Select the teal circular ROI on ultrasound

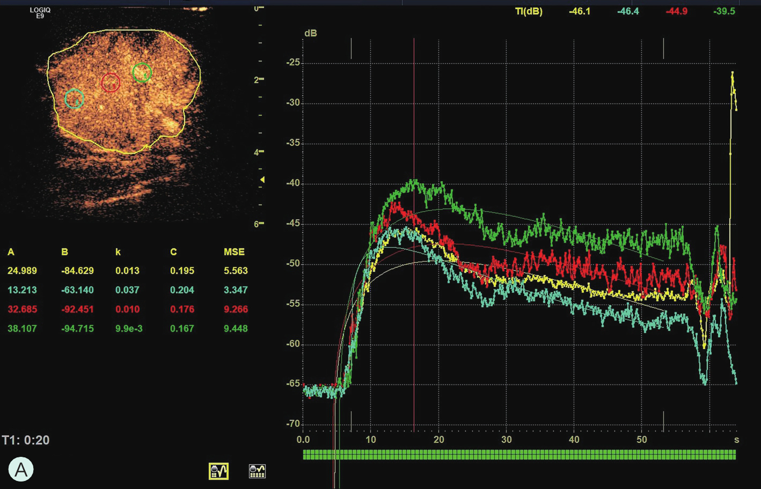click(75, 99)
